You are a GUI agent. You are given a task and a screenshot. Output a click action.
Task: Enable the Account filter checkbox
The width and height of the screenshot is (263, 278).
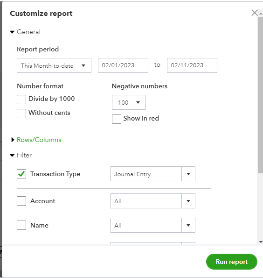[21, 201]
